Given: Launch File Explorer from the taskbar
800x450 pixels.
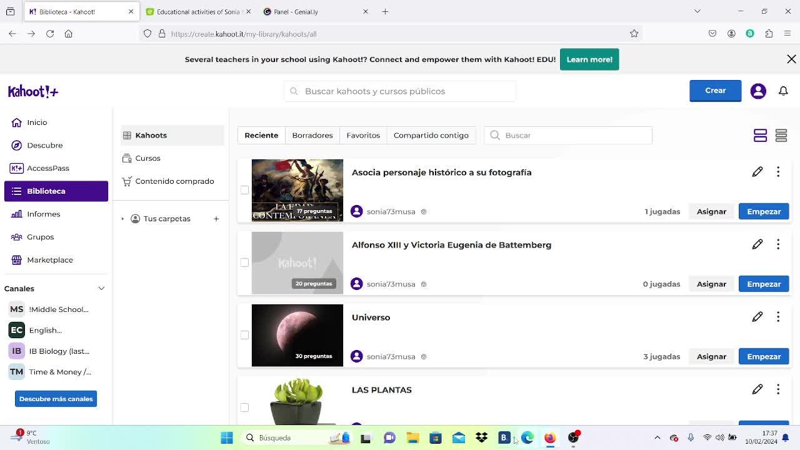Looking at the screenshot, I should point(412,437).
